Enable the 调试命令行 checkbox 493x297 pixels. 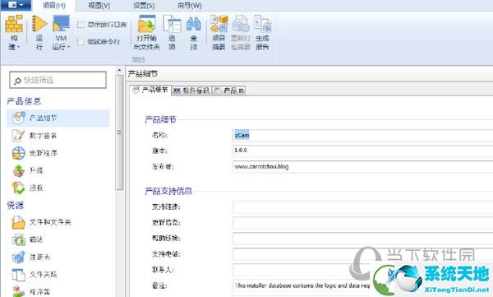coord(81,41)
